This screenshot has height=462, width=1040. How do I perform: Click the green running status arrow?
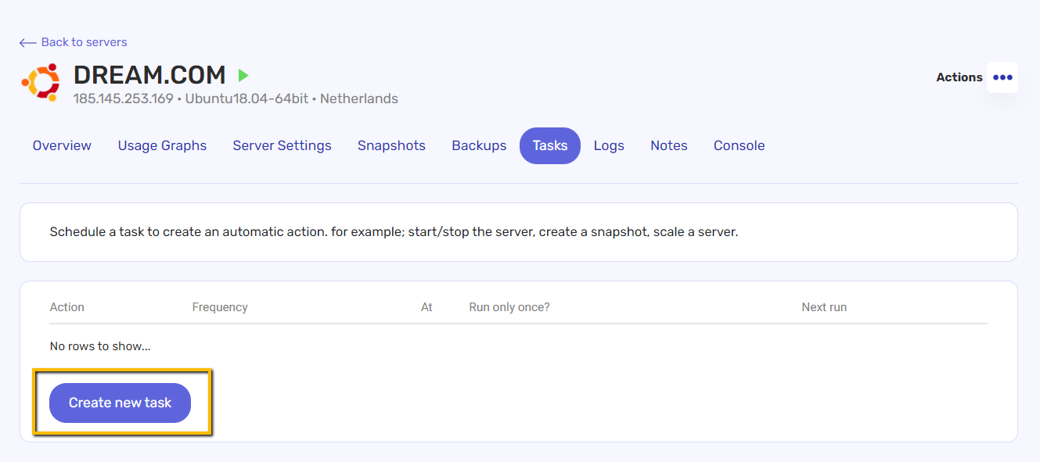pos(243,75)
